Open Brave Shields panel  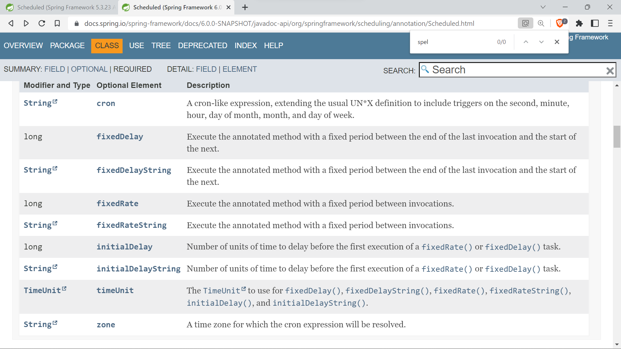(x=561, y=23)
